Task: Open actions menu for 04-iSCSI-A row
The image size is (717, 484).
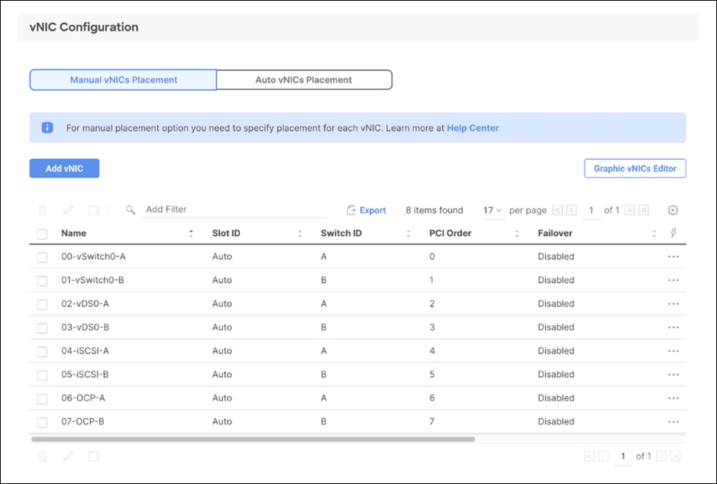Action: 673,351
